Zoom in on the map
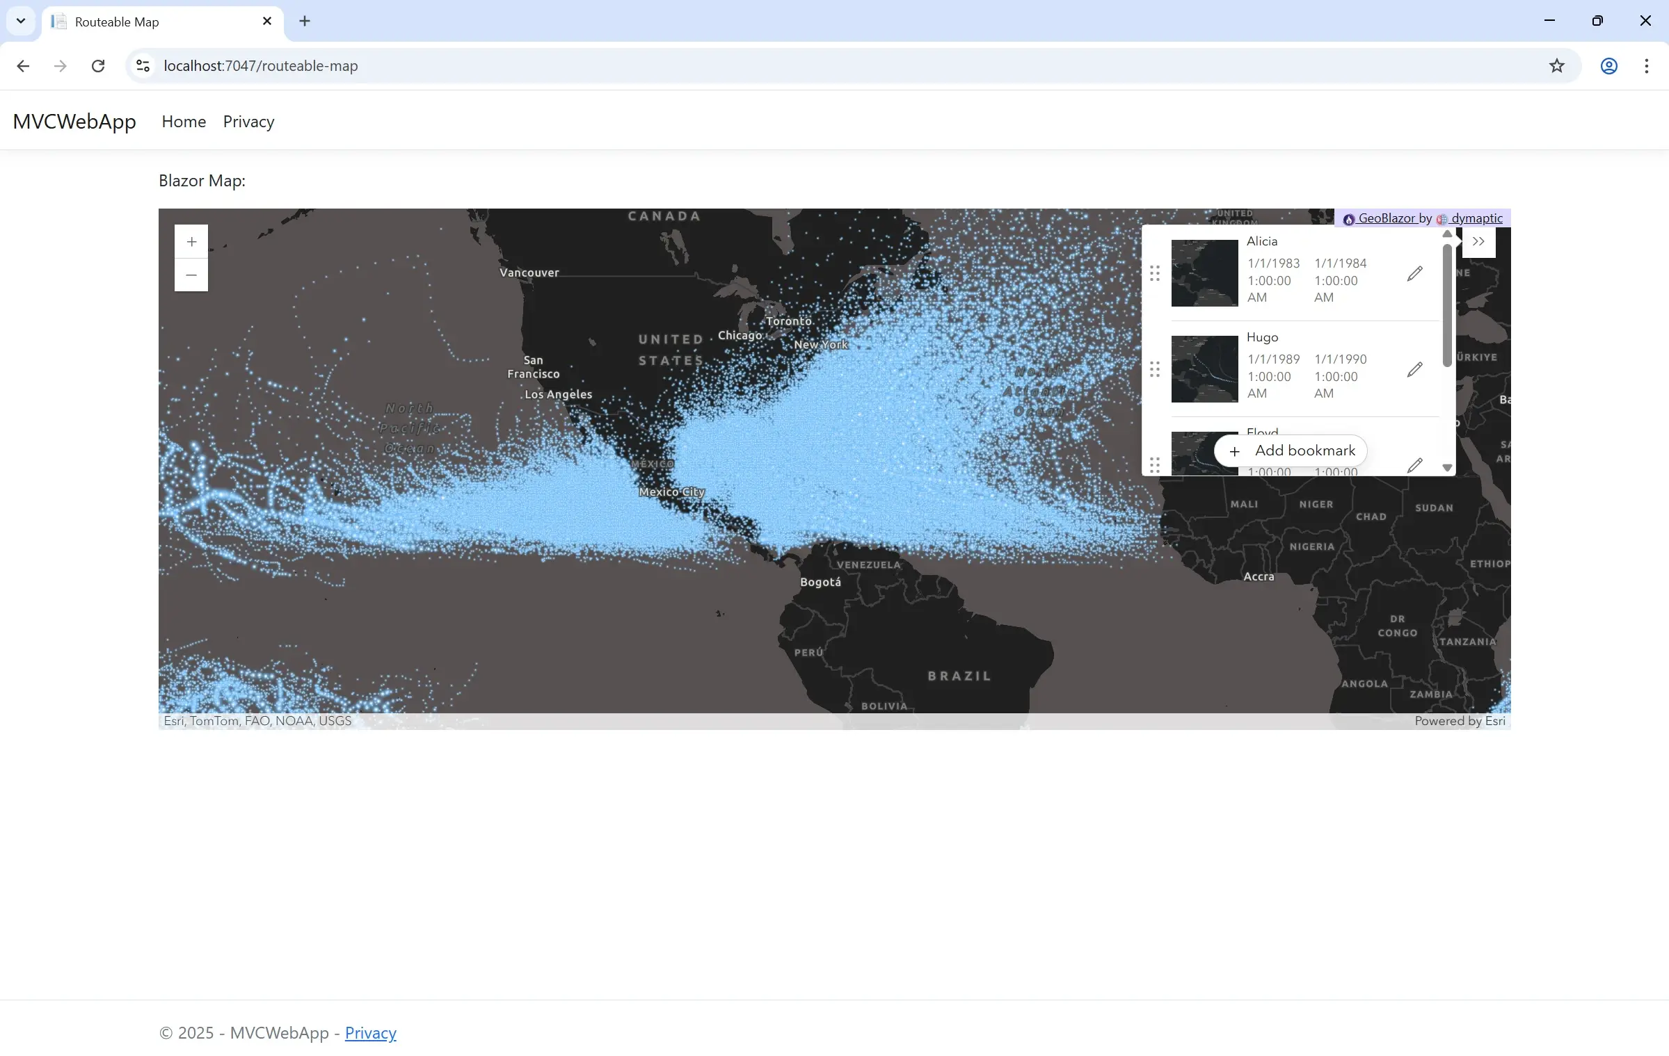 191,241
